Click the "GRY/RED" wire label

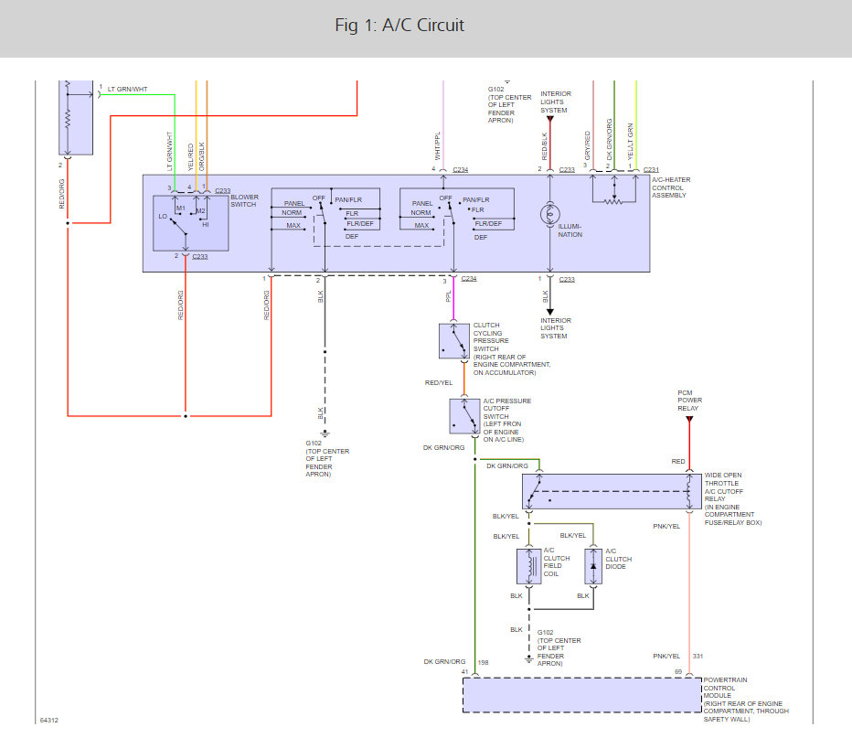click(x=588, y=145)
